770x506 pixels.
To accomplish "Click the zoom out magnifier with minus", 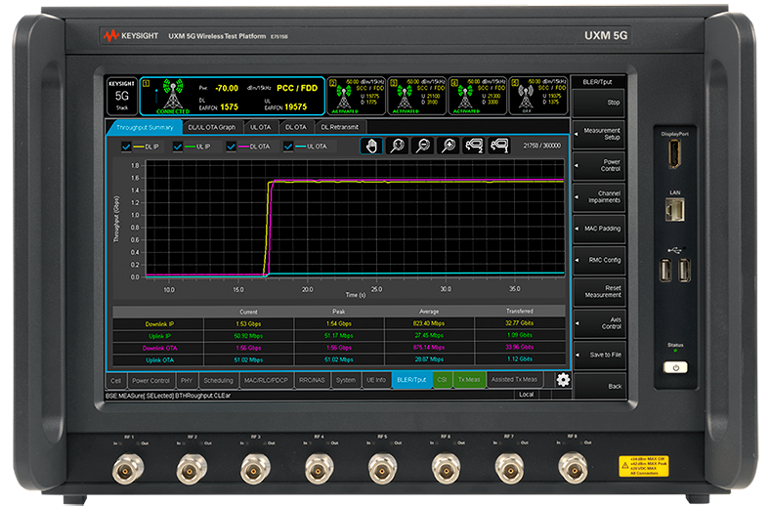I will [x=423, y=146].
